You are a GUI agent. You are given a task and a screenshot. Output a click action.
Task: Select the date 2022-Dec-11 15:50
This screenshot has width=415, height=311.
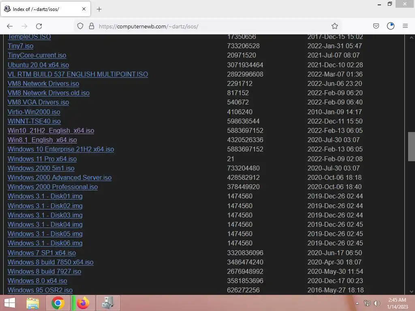click(x=335, y=121)
